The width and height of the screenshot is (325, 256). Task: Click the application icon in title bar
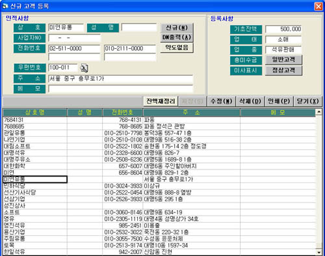5,6
